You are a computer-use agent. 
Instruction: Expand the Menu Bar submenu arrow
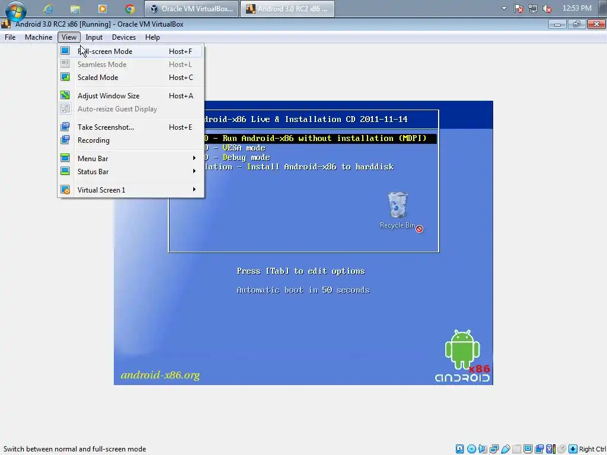click(194, 158)
